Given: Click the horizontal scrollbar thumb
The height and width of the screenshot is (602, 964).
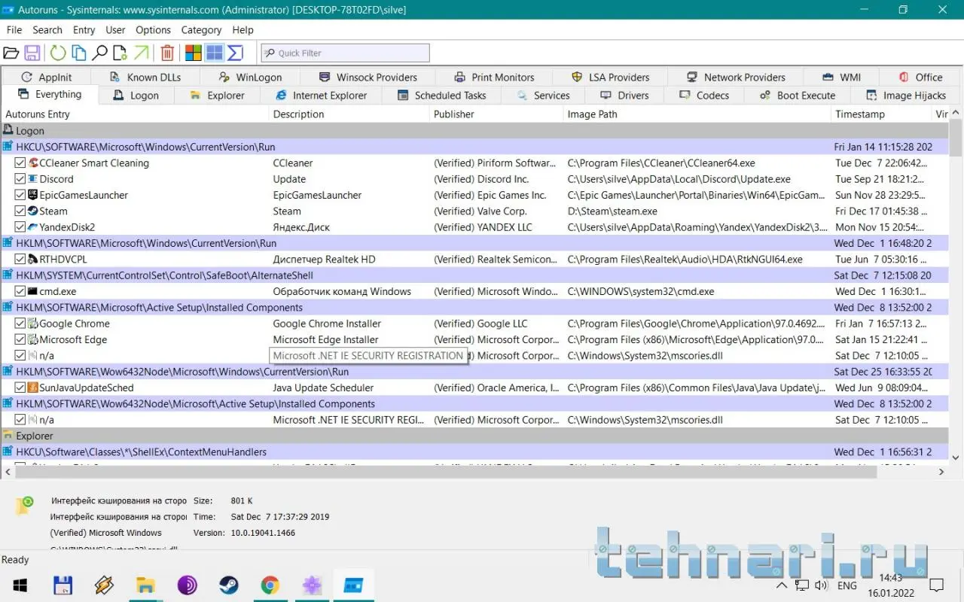Looking at the screenshot, I should (x=444, y=472).
